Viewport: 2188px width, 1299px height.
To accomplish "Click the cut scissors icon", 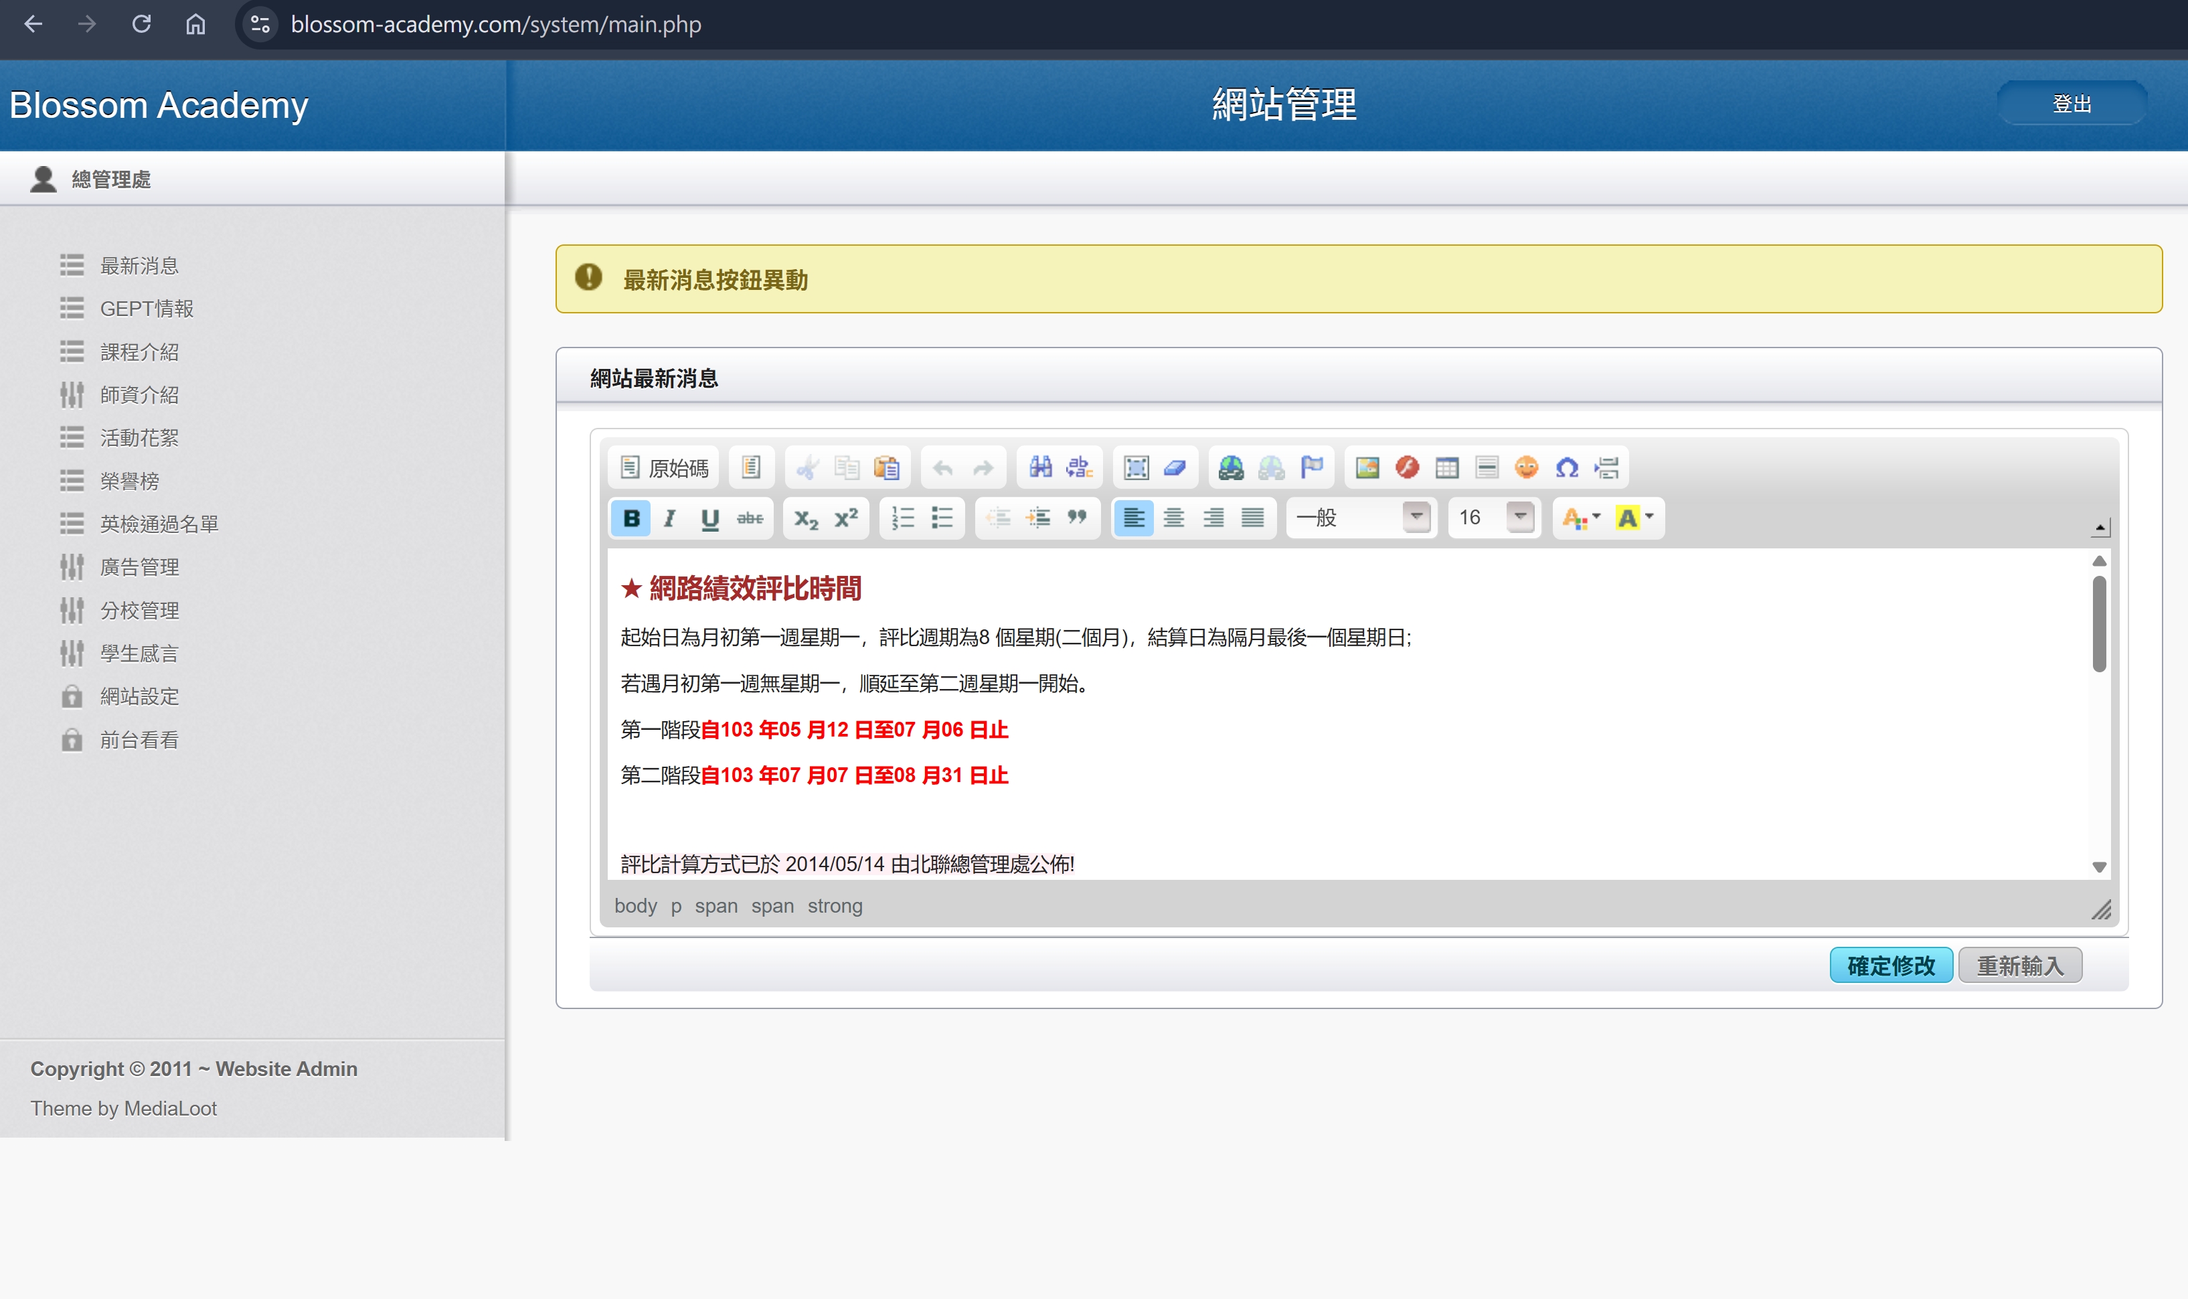I will coord(807,468).
